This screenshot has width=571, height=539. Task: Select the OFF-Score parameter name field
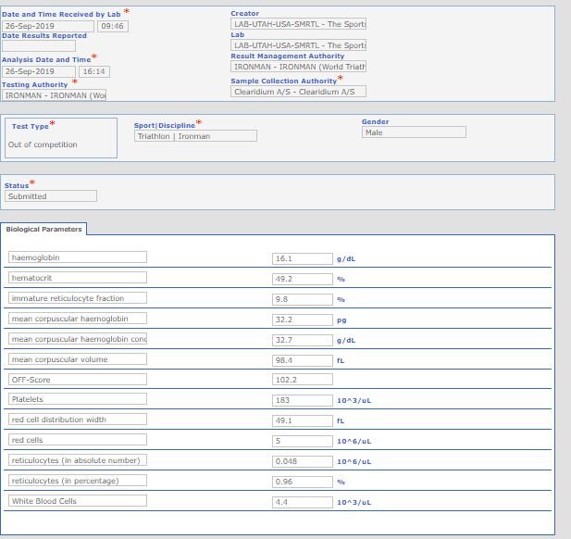[x=78, y=380]
